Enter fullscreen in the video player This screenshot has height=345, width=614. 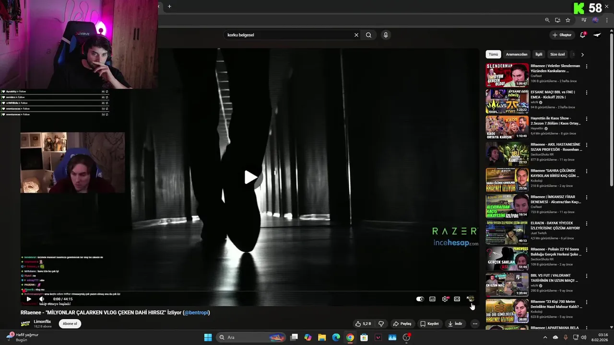pyautogui.click(x=470, y=299)
